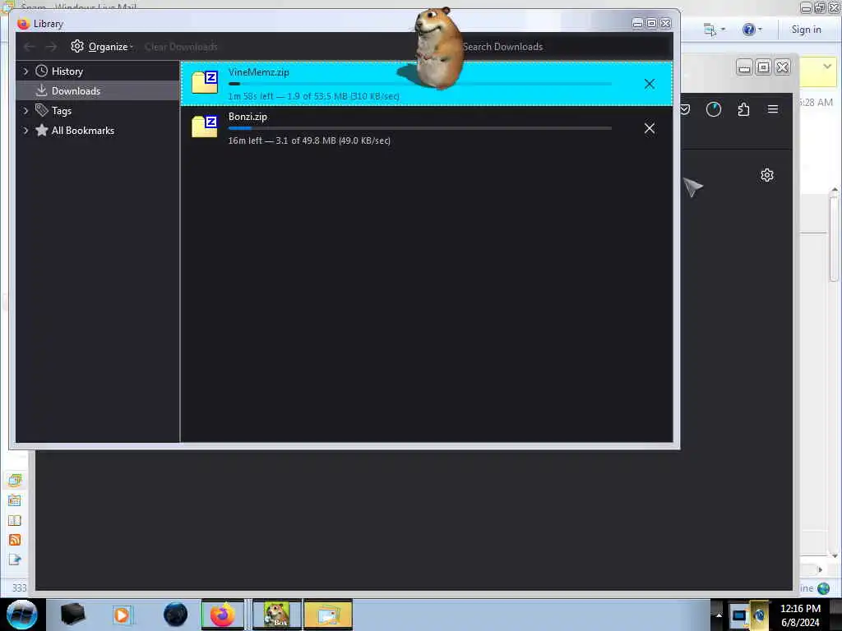
Task: Open the Calendar shortcut in Live Mail sidebar
Action: (x=15, y=500)
